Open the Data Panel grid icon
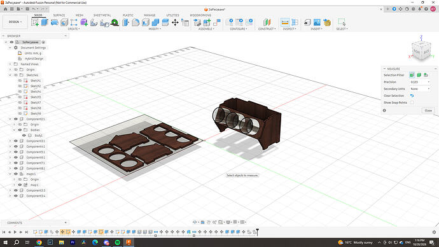This screenshot has width=439, height=247. point(11,9)
